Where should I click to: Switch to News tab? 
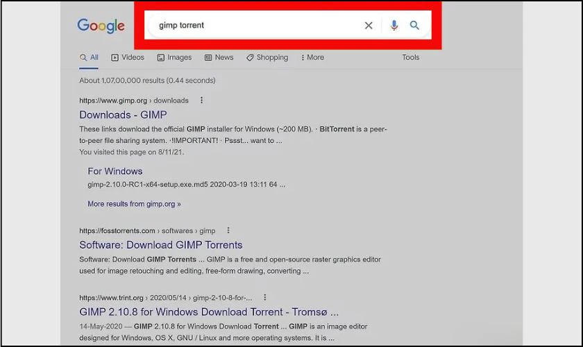pyautogui.click(x=219, y=58)
